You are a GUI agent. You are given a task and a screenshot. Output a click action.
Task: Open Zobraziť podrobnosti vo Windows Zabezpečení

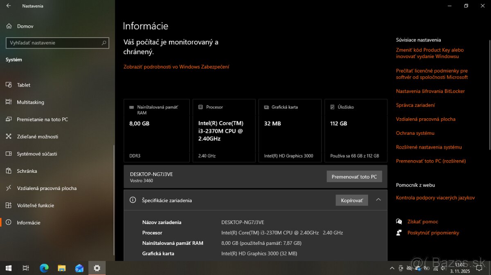[x=176, y=67]
